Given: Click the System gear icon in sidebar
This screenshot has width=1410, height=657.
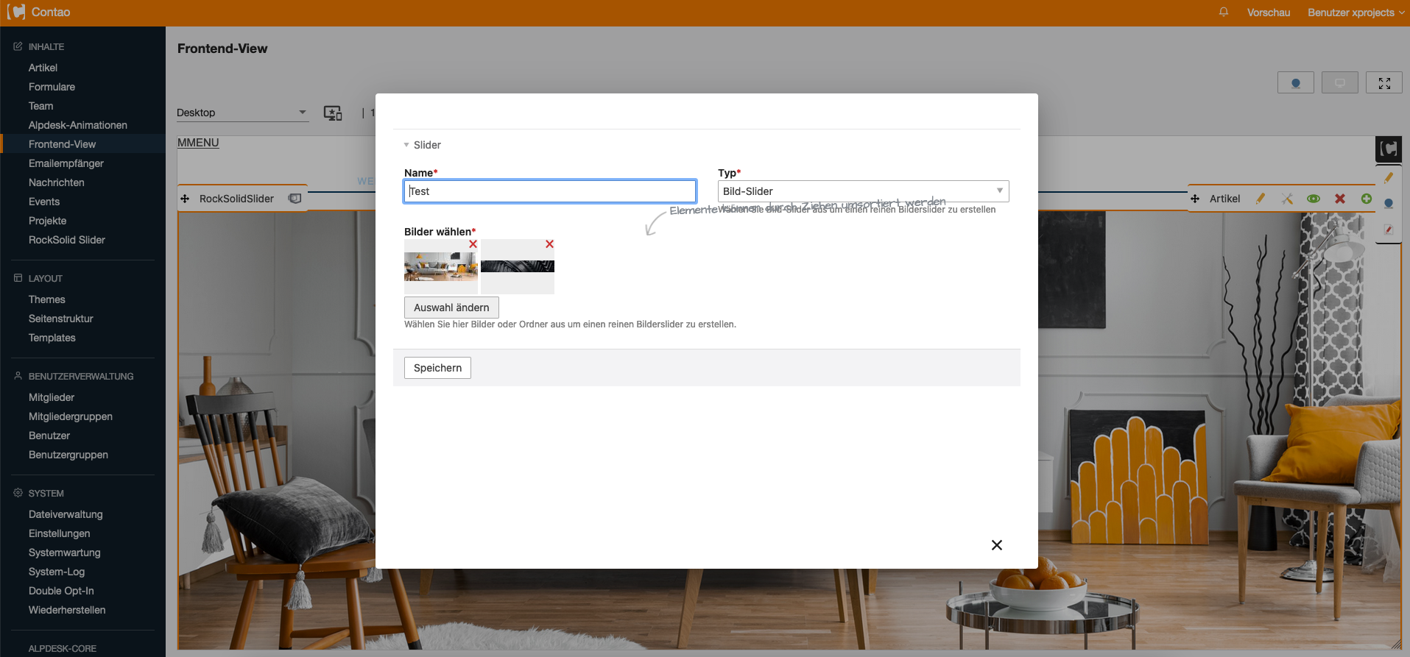Looking at the screenshot, I should tap(18, 493).
